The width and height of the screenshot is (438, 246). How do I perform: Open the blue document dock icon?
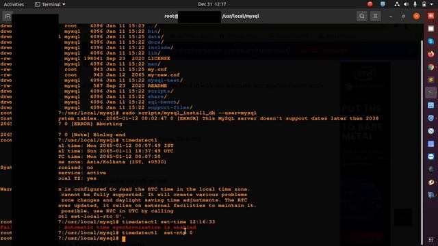(430, 143)
